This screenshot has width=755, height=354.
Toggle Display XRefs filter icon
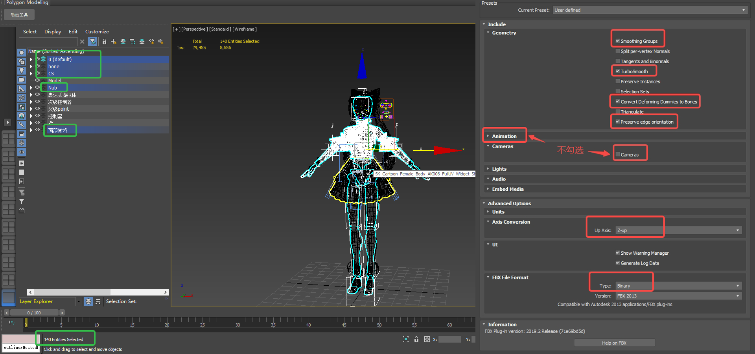pos(22,116)
